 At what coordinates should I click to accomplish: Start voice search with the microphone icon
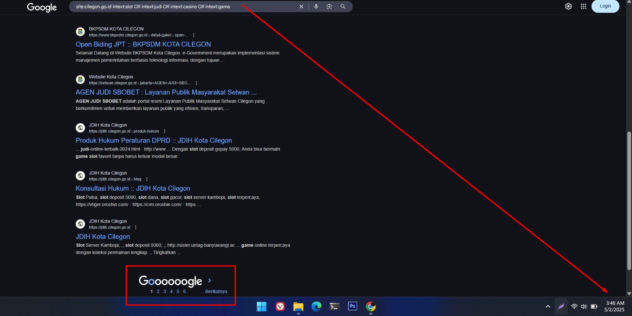316,7
